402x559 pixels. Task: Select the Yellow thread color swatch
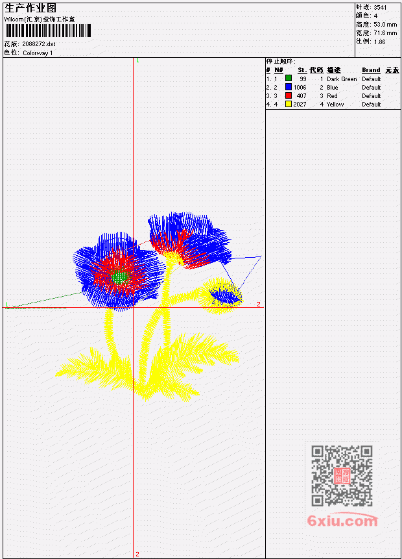click(289, 104)
